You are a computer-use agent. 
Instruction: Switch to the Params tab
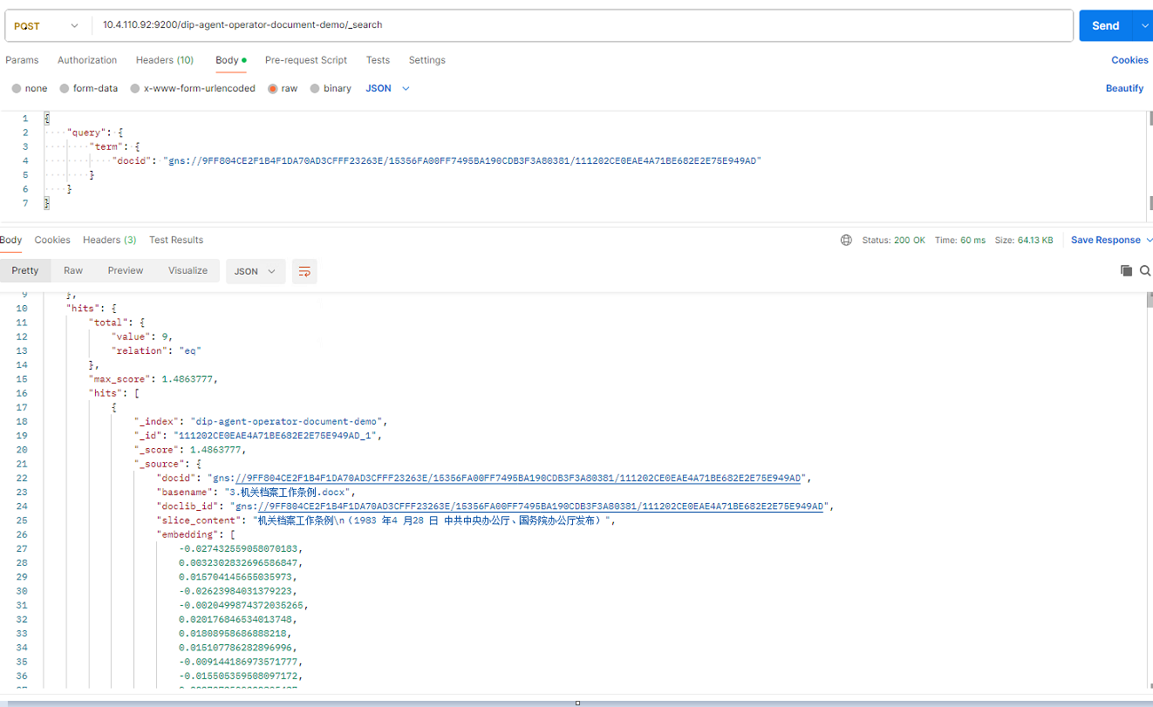click(22, 60)
